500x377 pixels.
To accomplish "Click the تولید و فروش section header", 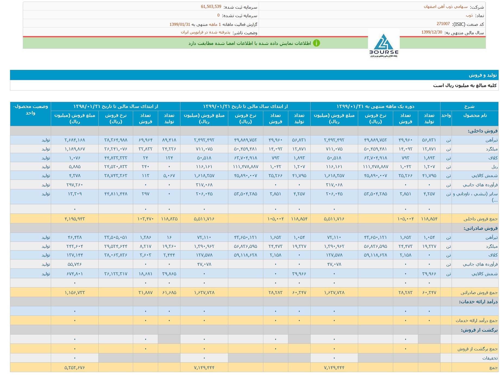I will coord(483,75).
